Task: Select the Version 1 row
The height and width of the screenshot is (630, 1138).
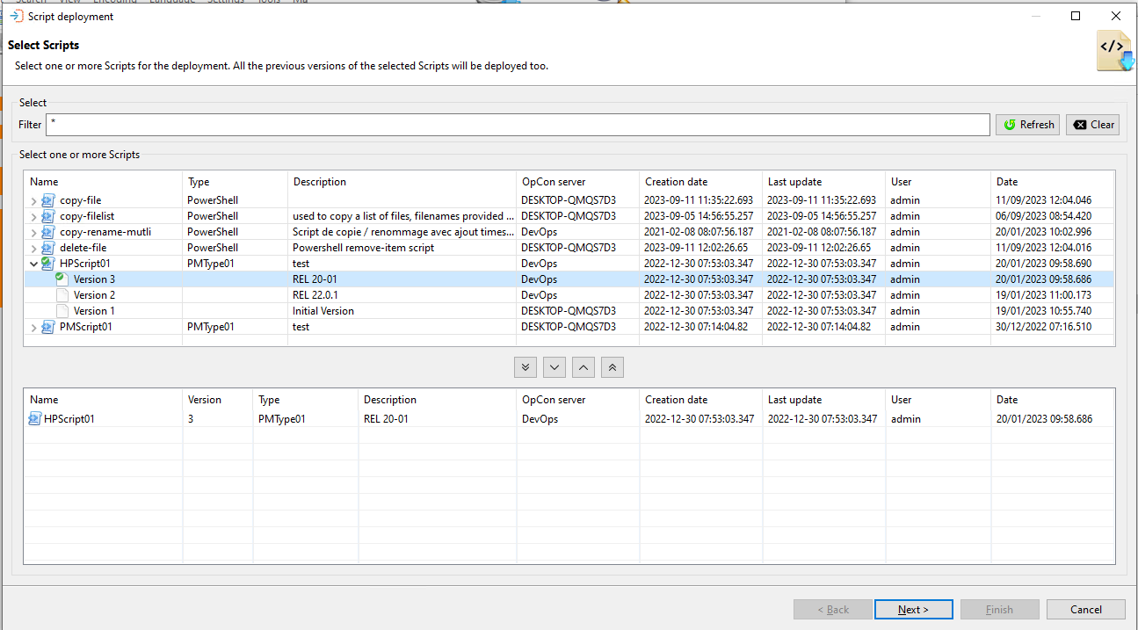Action: [569, 311]
